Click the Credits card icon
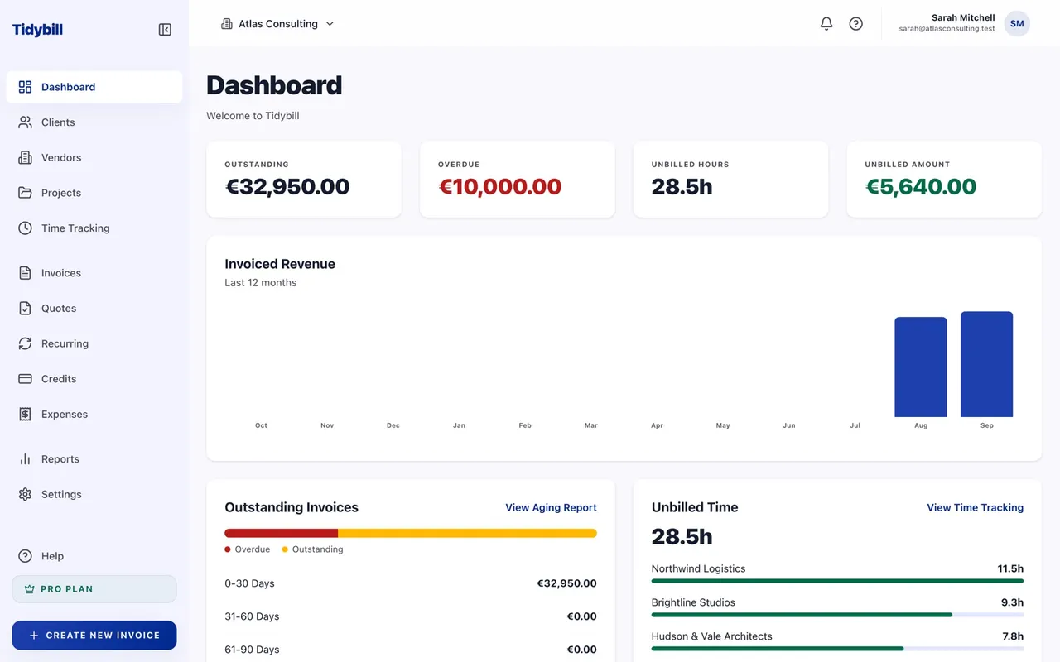The height and width of the screenshot is (662, 1060). pyautogui.click(x=26, y=379)
